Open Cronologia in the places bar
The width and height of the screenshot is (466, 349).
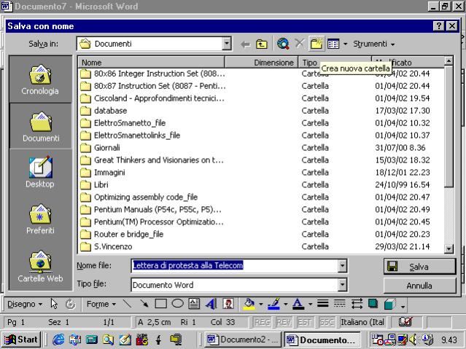pyautogui.click(x=40, y=79)
